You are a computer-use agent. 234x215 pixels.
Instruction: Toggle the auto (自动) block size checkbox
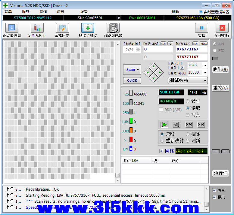click(182, 68)
